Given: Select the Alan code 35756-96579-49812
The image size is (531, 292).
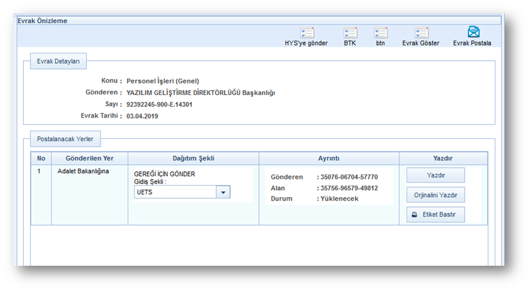Looking at the screenshot, I should point(349,188).
